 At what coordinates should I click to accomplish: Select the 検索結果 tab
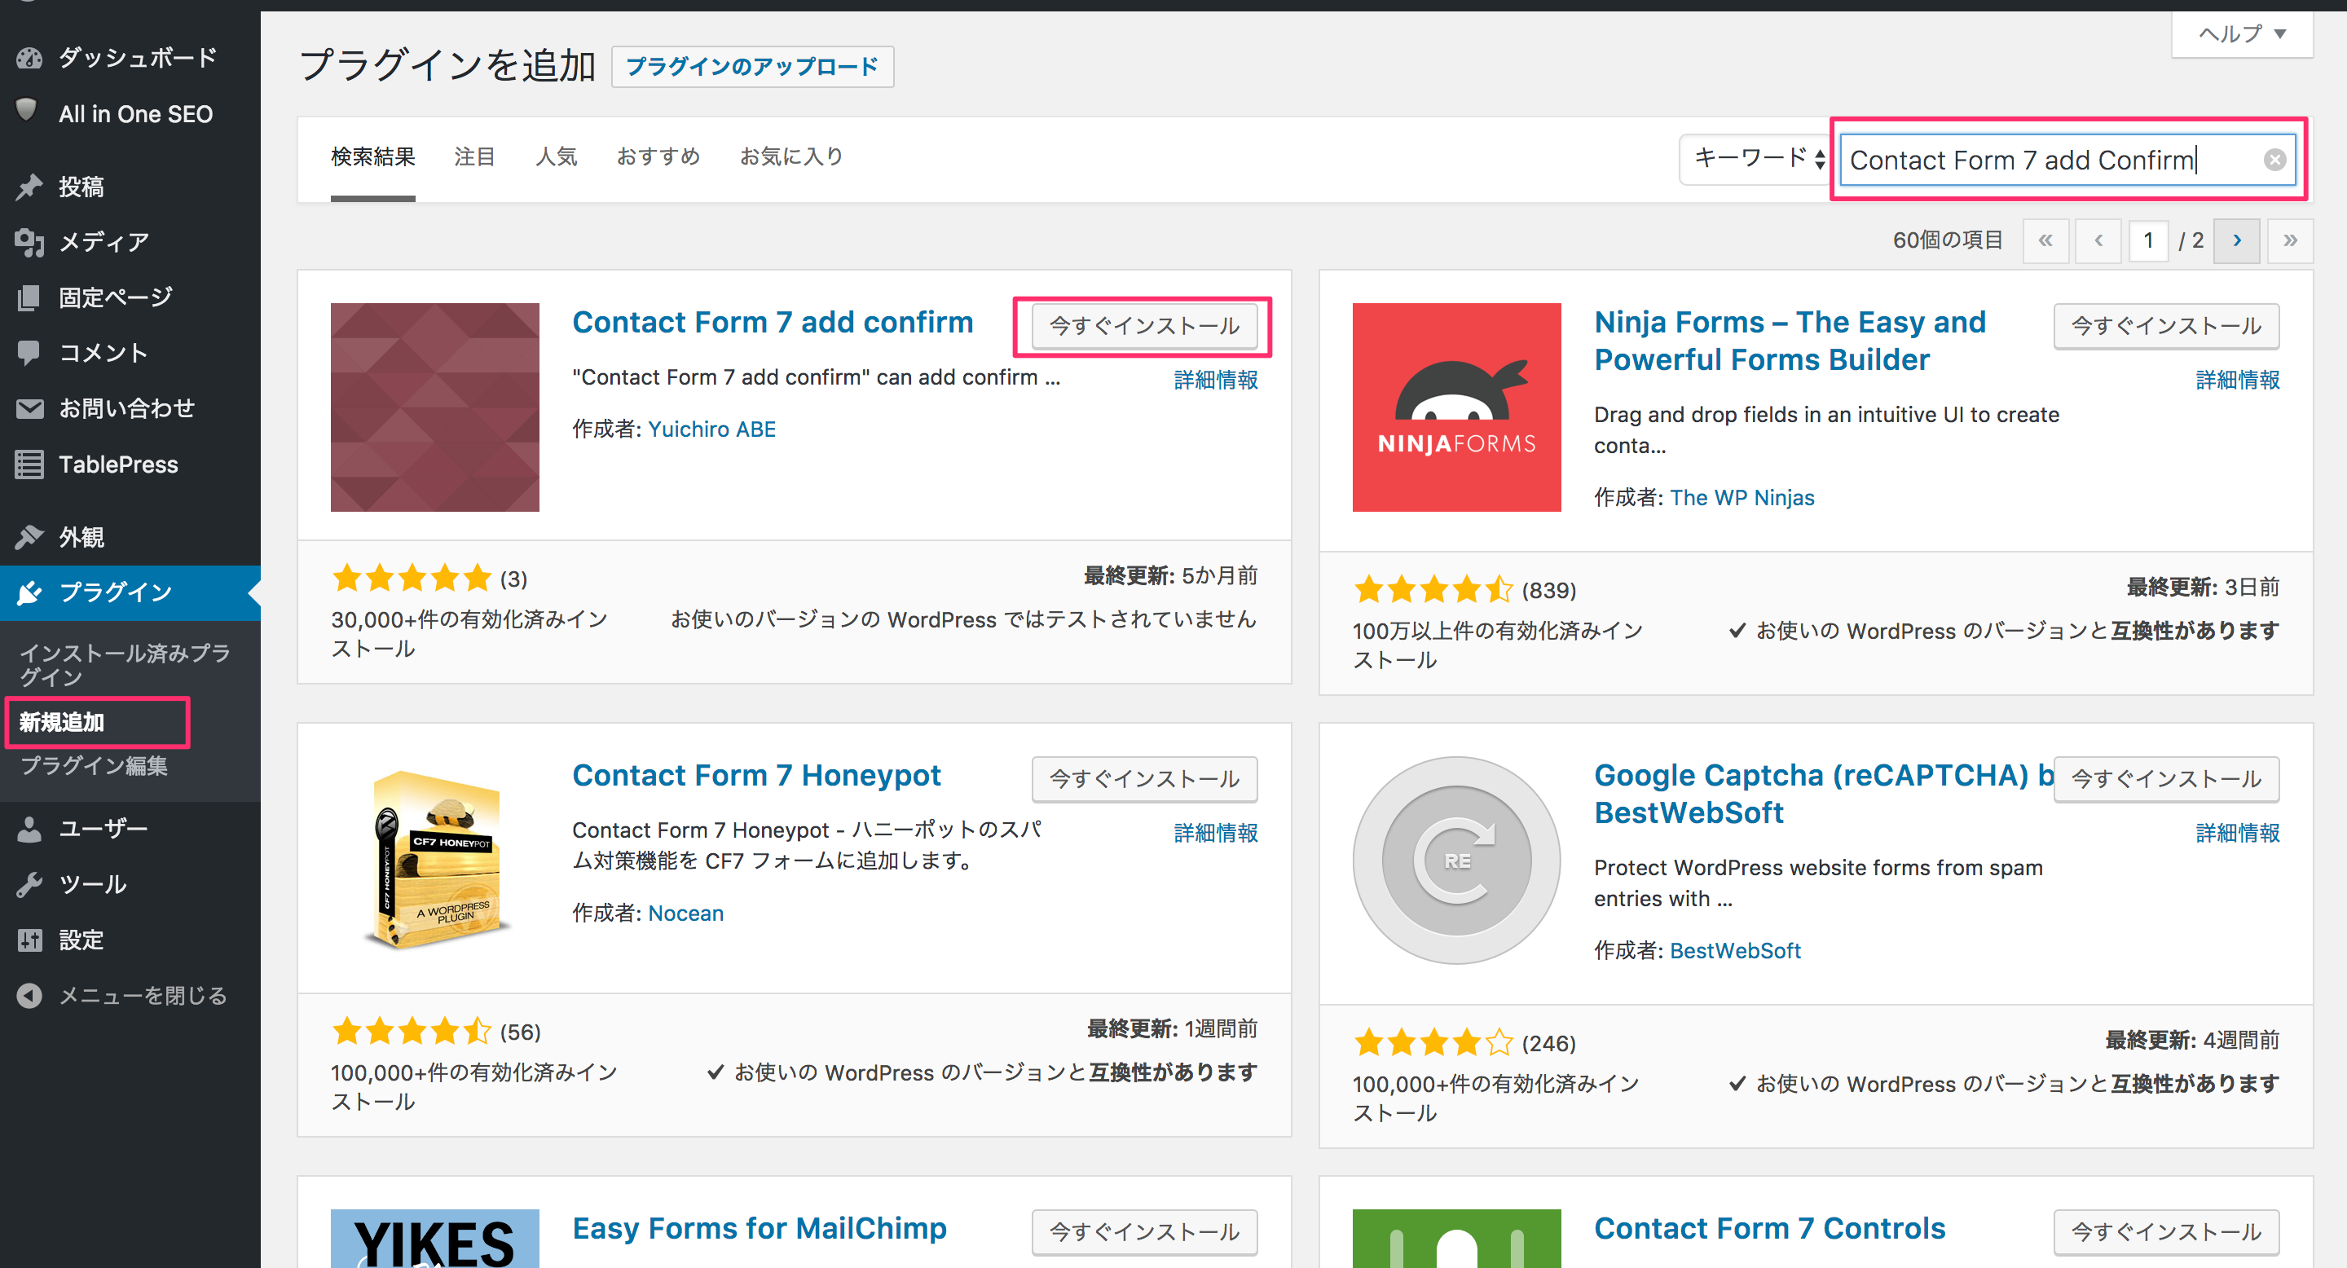[372, 156]
